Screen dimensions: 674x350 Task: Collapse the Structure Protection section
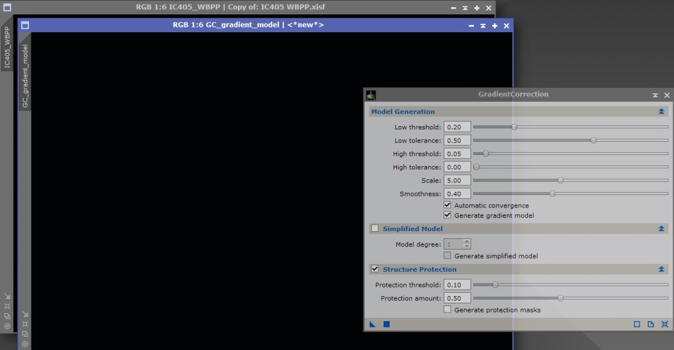661,269
